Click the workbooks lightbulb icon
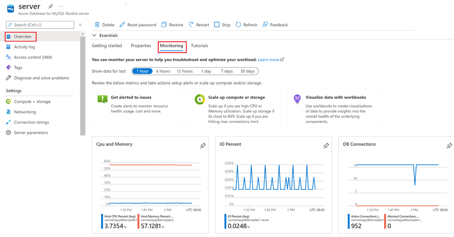 point(297,99)
